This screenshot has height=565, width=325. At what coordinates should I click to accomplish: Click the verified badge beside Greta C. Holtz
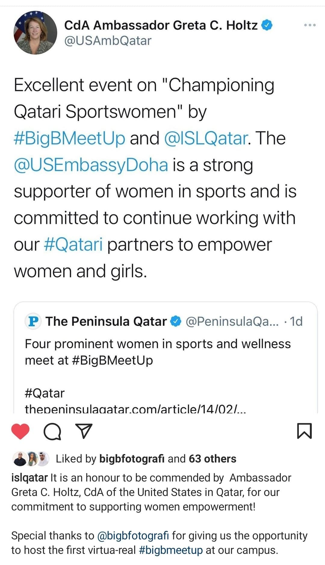pyautogui.click(x=267, y=25)
